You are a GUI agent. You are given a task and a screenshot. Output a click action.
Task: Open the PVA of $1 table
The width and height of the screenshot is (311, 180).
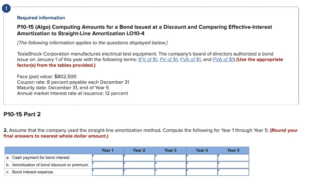(223, 59)
